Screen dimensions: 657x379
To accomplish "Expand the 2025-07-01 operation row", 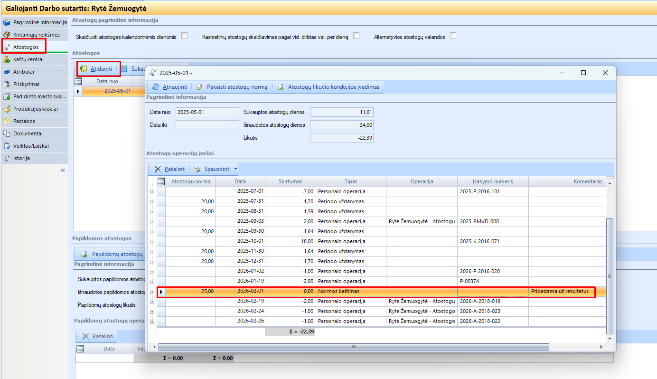I will coord(152,191).
